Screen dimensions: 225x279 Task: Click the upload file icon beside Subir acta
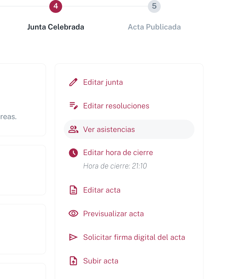point(73,261)
